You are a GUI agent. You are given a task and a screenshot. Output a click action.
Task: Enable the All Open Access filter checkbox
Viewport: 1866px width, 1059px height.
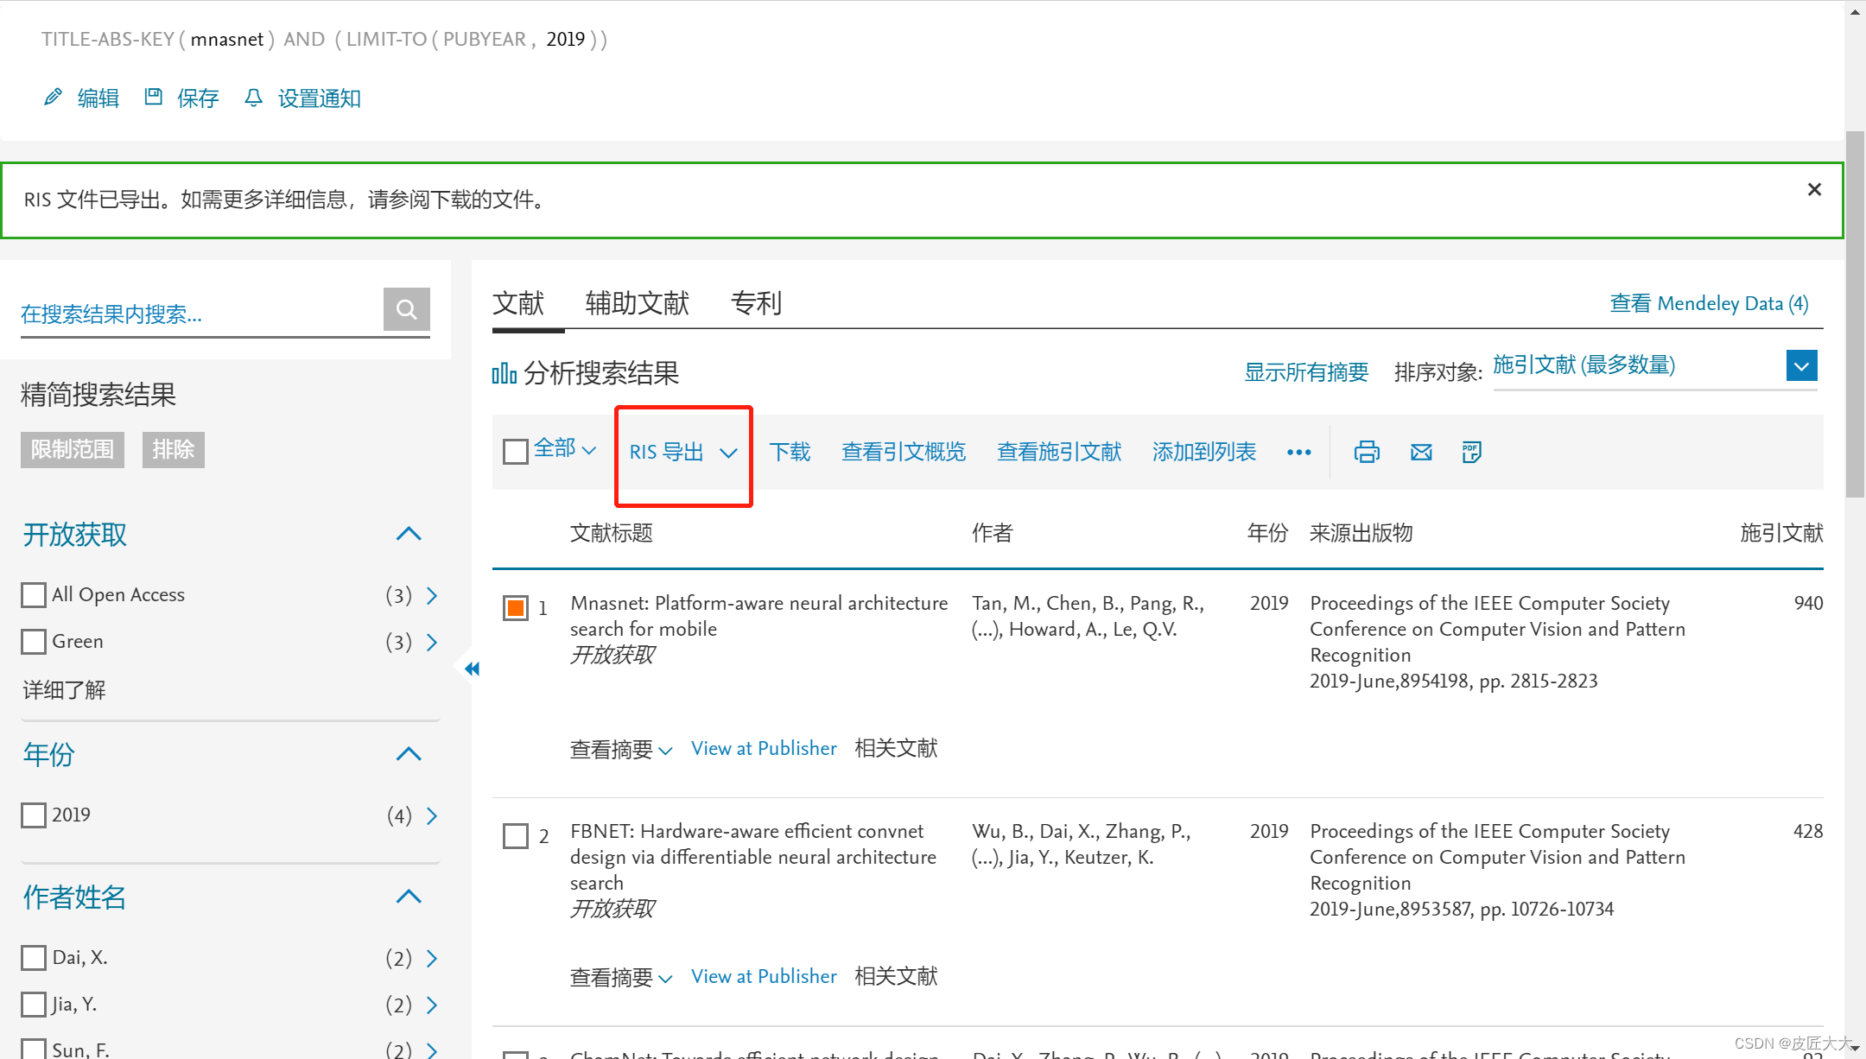click(33, 594)
